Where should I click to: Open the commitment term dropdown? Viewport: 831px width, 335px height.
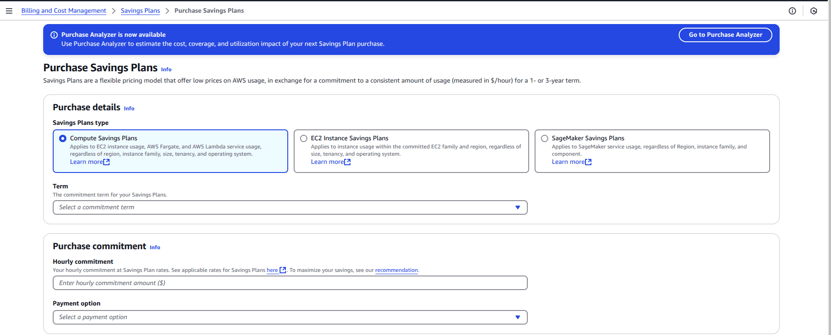290,207
